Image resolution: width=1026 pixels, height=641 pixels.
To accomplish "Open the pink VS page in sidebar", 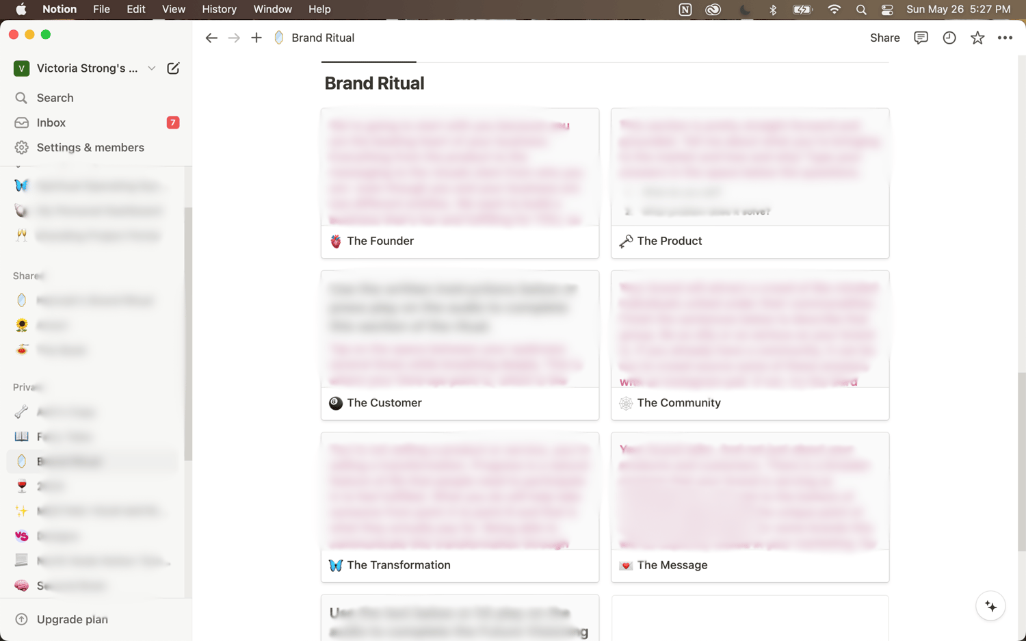I will (92, 536).
